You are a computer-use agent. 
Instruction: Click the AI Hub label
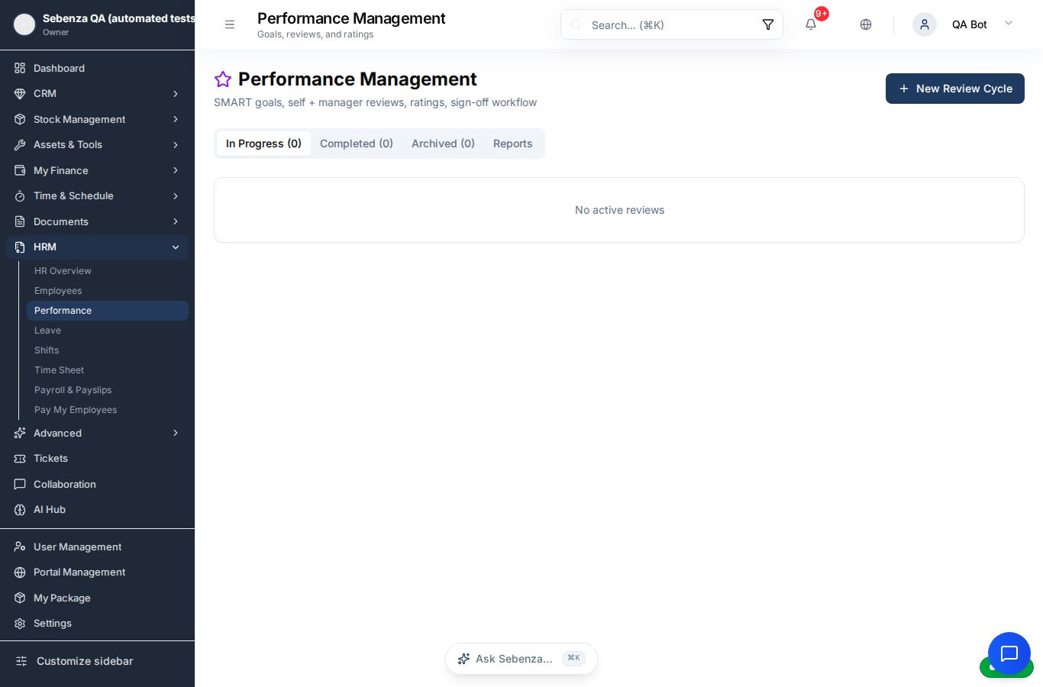coord(50,510)
